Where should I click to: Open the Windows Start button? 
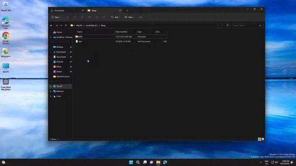coord(131,162)
